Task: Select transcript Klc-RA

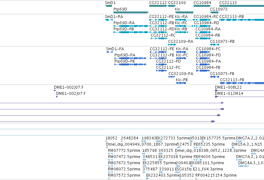Action: point(181,17)
